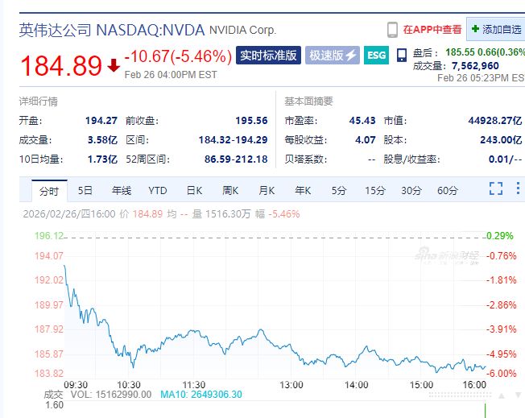Select the 分时 chart tab
This screenshot has height=418, width=525.
pos(48,191)
